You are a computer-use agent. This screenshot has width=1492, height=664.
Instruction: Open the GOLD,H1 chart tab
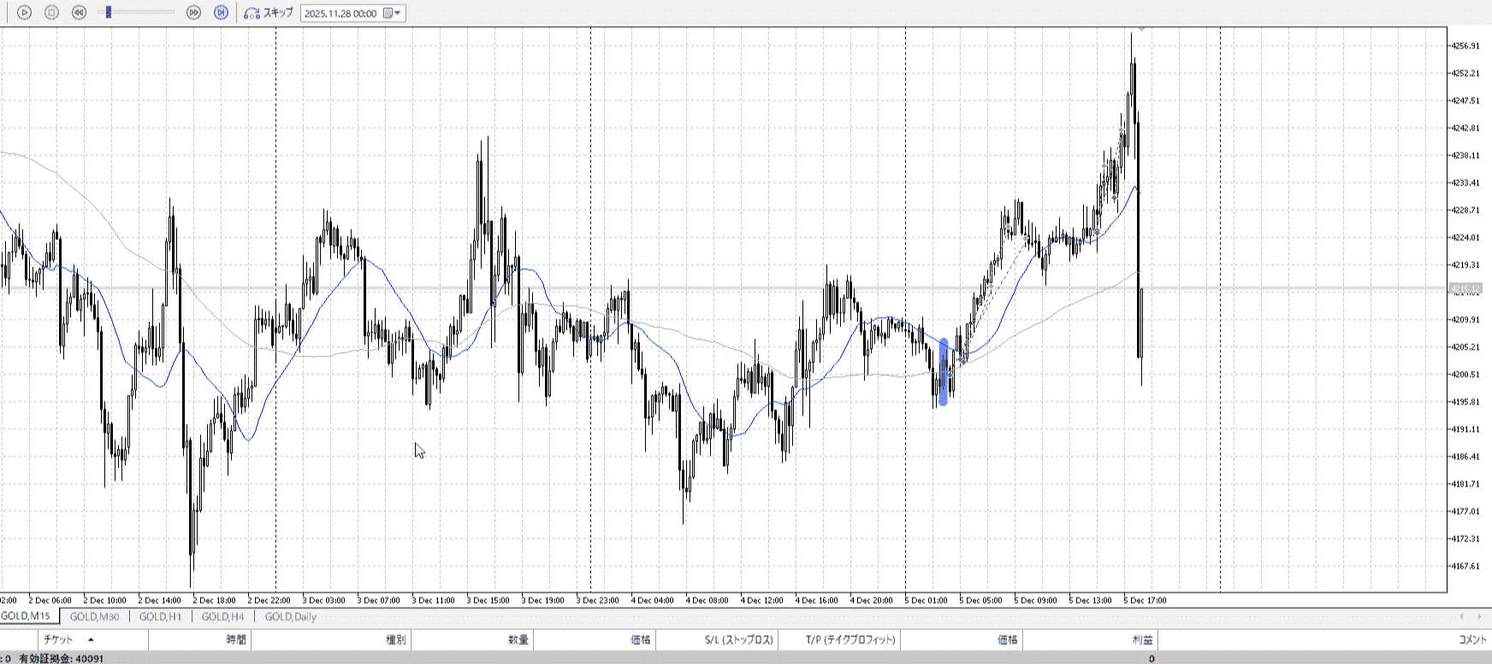tap(160, 616)
